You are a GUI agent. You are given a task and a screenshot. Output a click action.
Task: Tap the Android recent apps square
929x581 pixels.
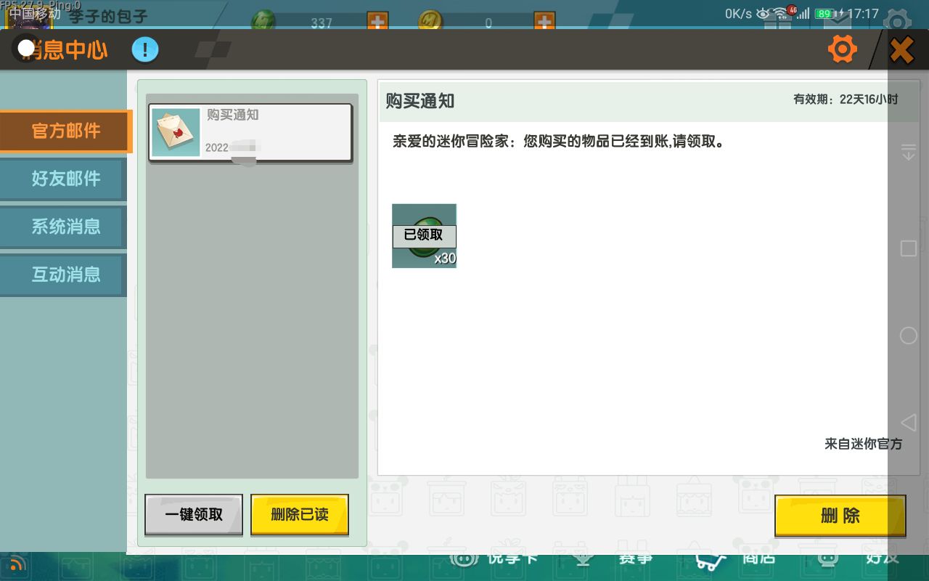point(908,248)
